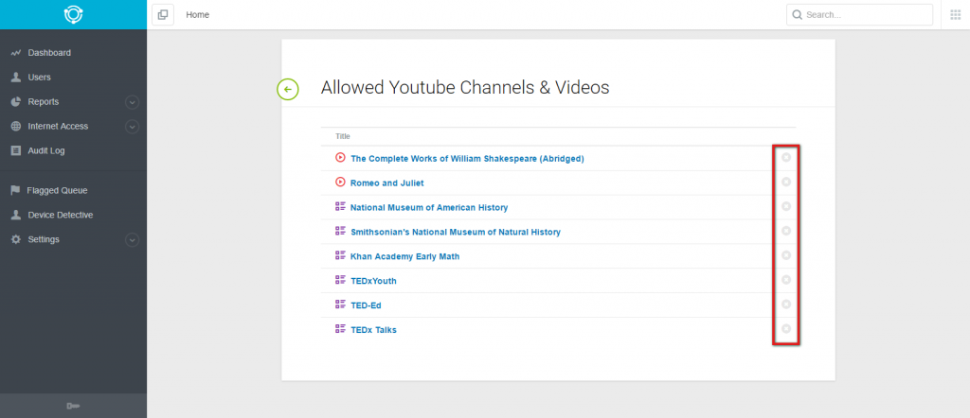This screenshot has height=418, width=970.
Task: Click the Device Detective person icon
Action: click(16, 215)
